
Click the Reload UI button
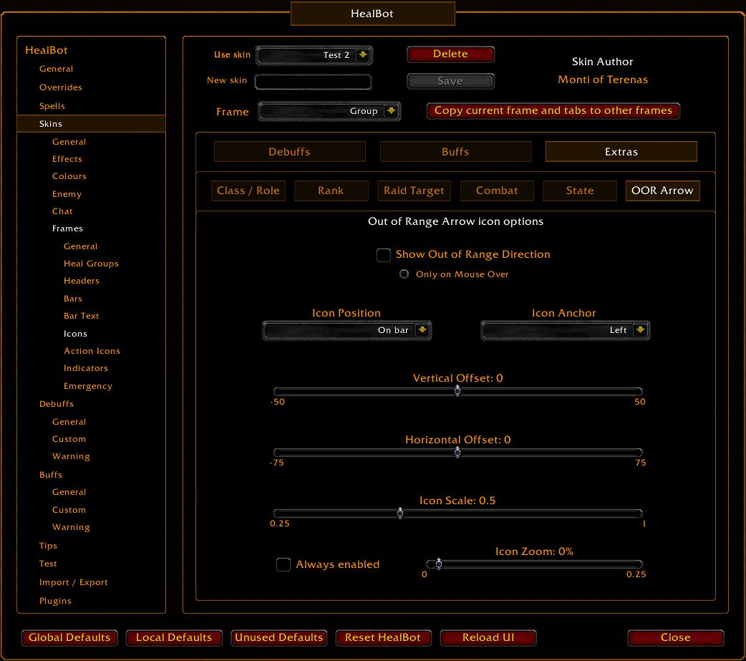pyautogui.click(x=488, y=637)
